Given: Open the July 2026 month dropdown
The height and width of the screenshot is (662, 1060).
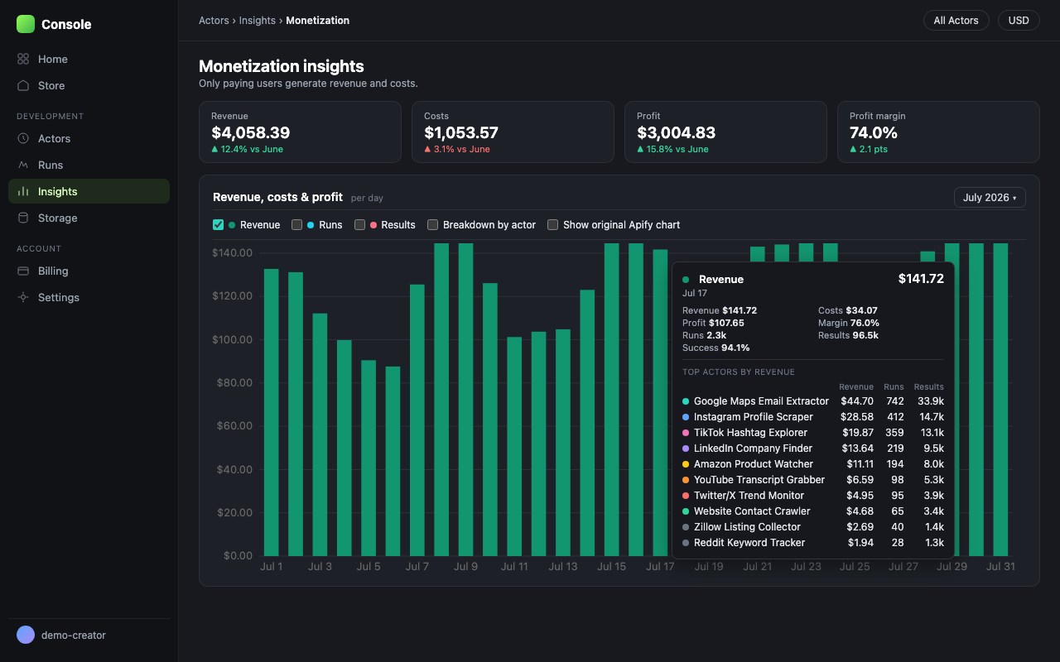Looking at the screenshot, I should pos(990,197).
